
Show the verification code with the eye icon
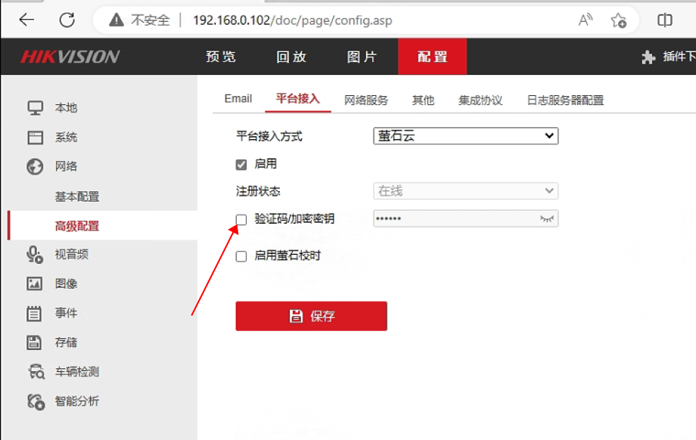[x=546, y=218]
